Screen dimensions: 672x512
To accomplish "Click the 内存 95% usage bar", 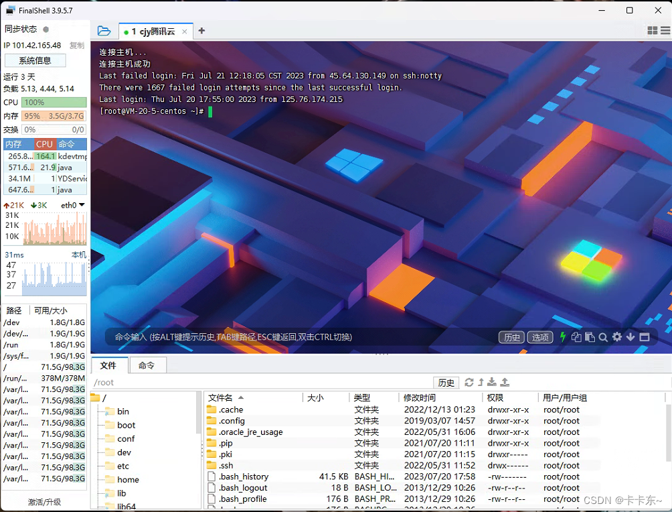I will (54, 116).
